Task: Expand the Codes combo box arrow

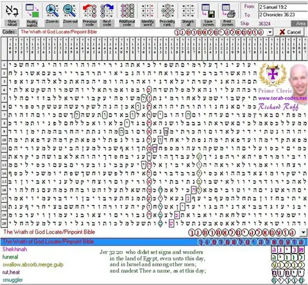Action: pyautogui.click(x=270, y=32)
